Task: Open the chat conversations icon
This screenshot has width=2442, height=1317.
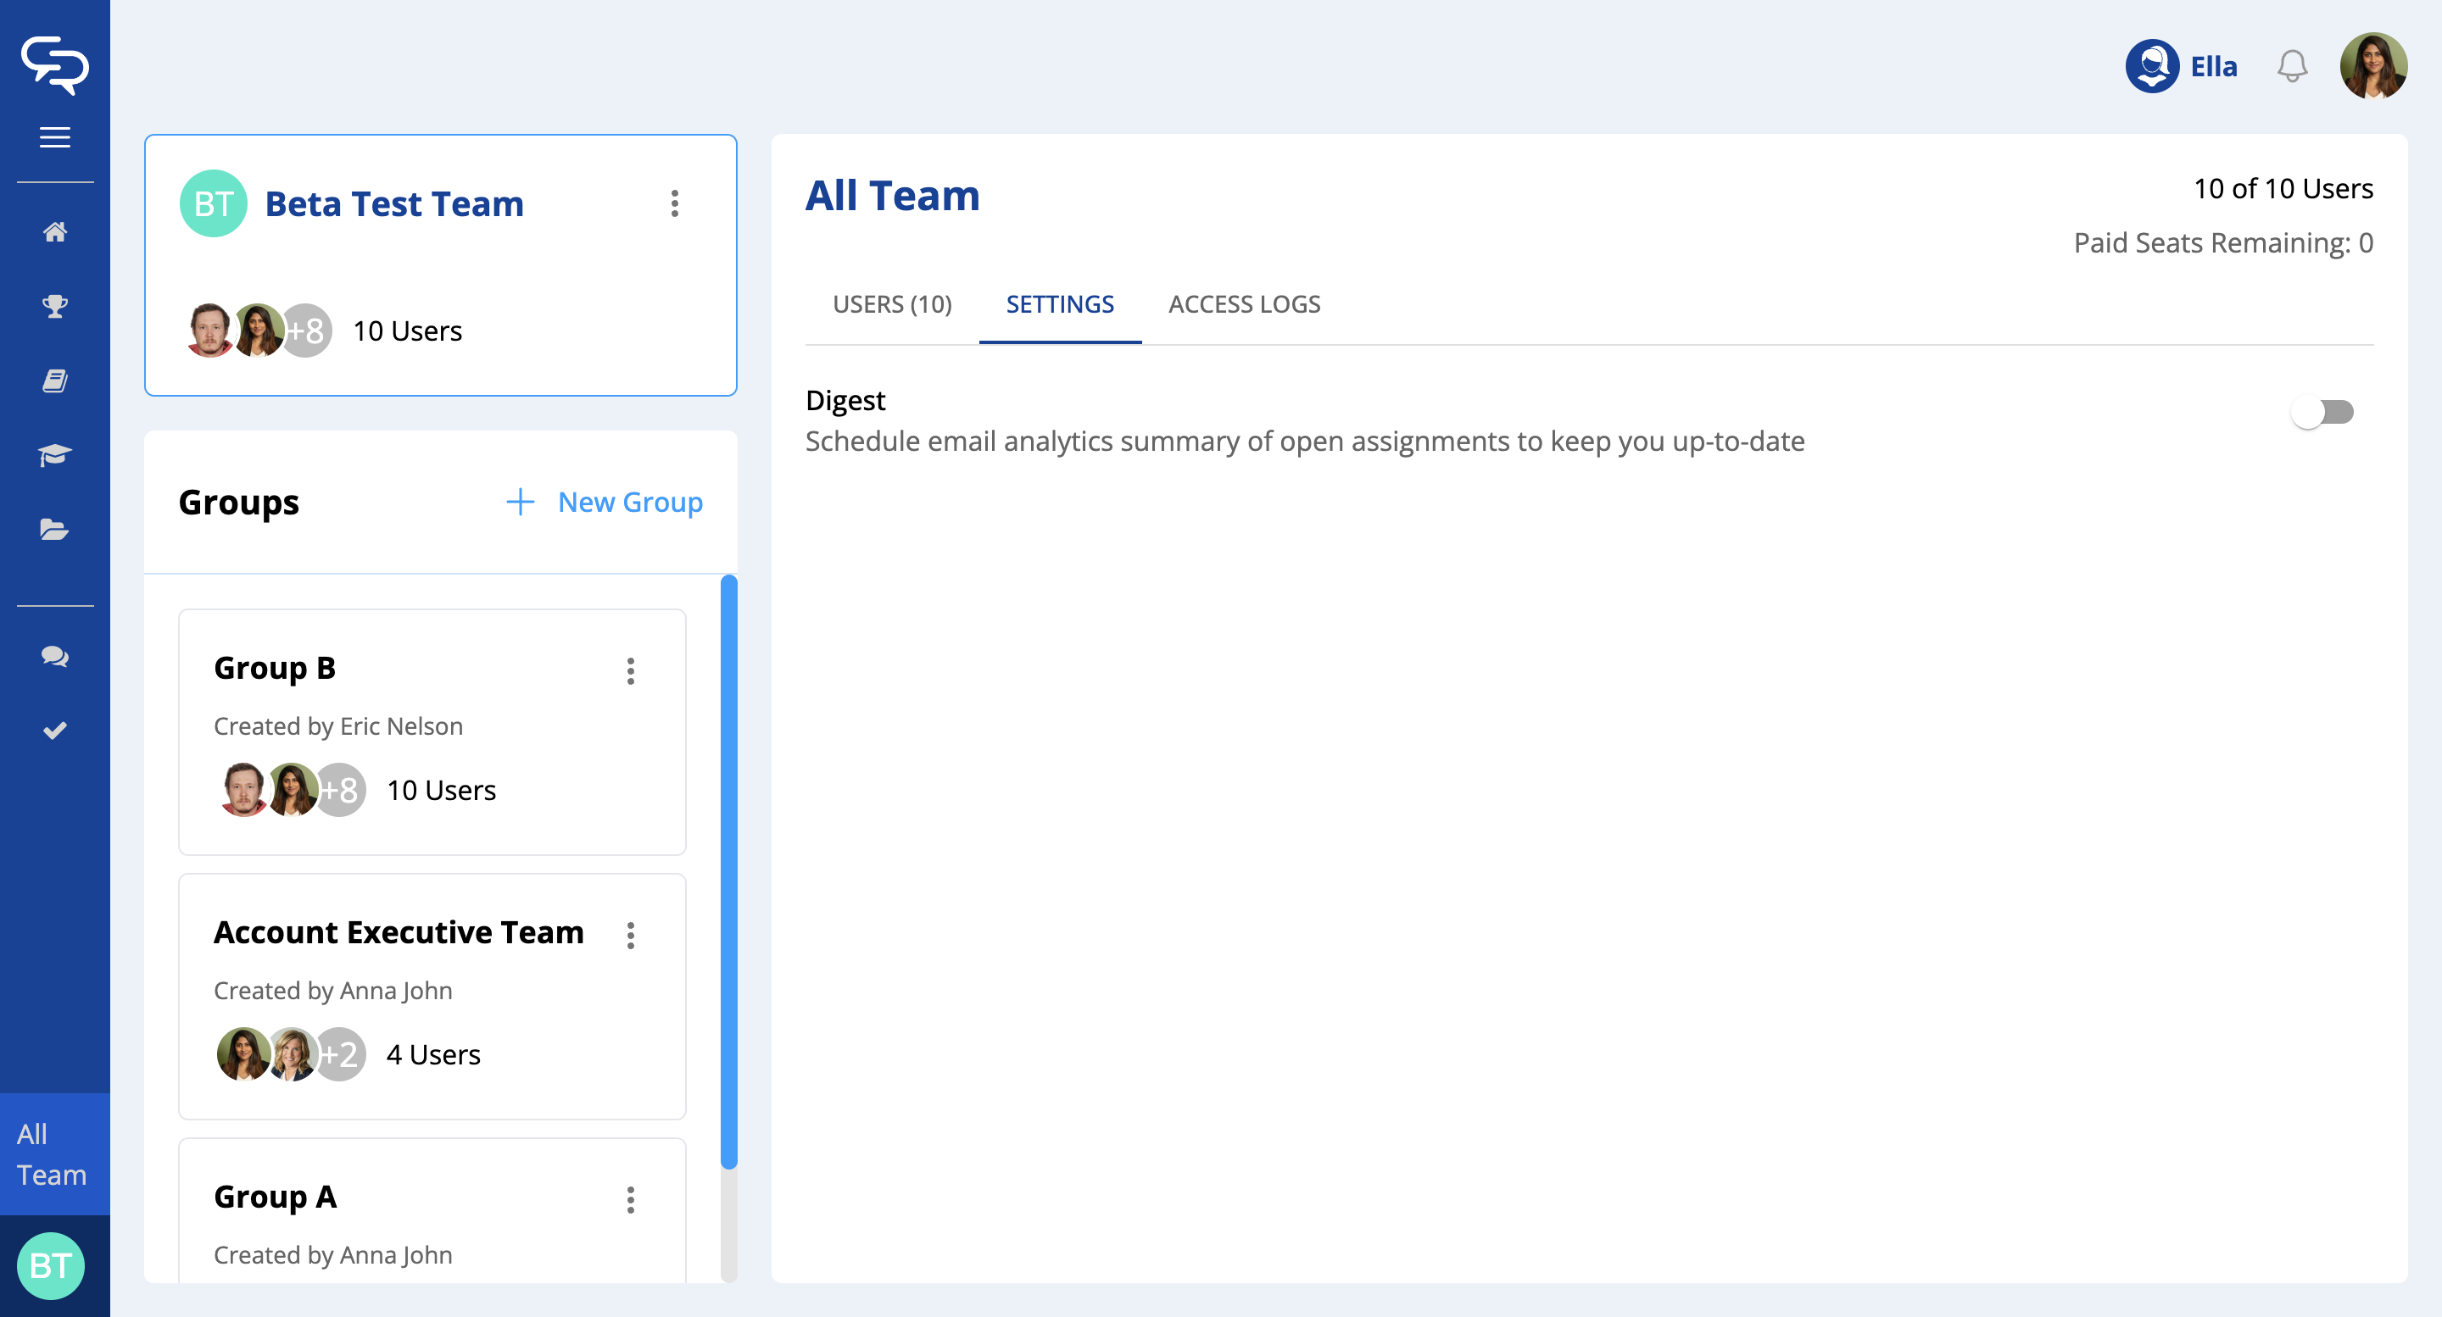Action: 55,656
